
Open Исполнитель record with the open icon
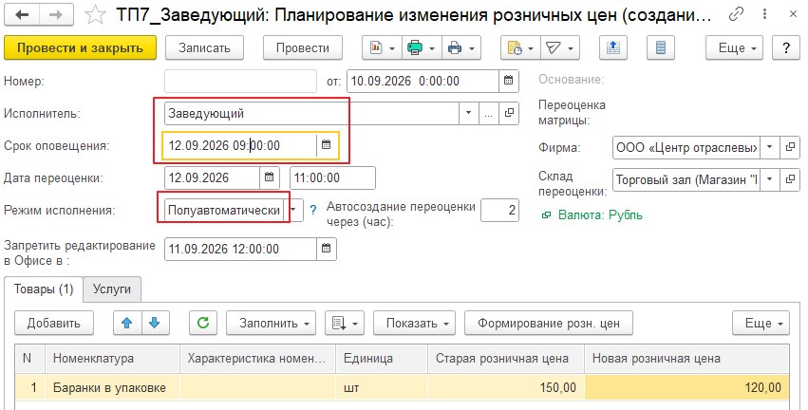point(509,113)
